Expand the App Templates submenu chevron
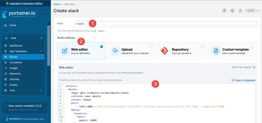Screen dimensions: 262x123 pos(41,51)
